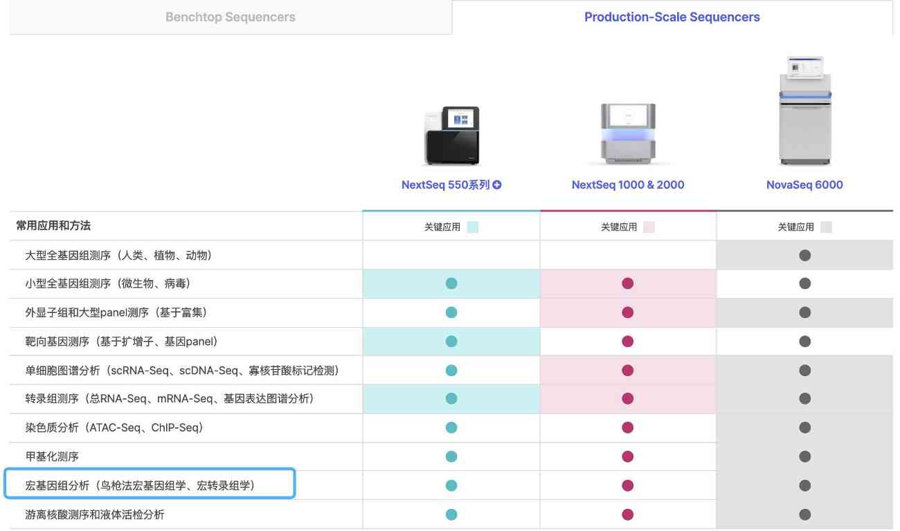Click 关键应用 label under NovaSeq 6000

pyautogui.click(x=796, y=227)
